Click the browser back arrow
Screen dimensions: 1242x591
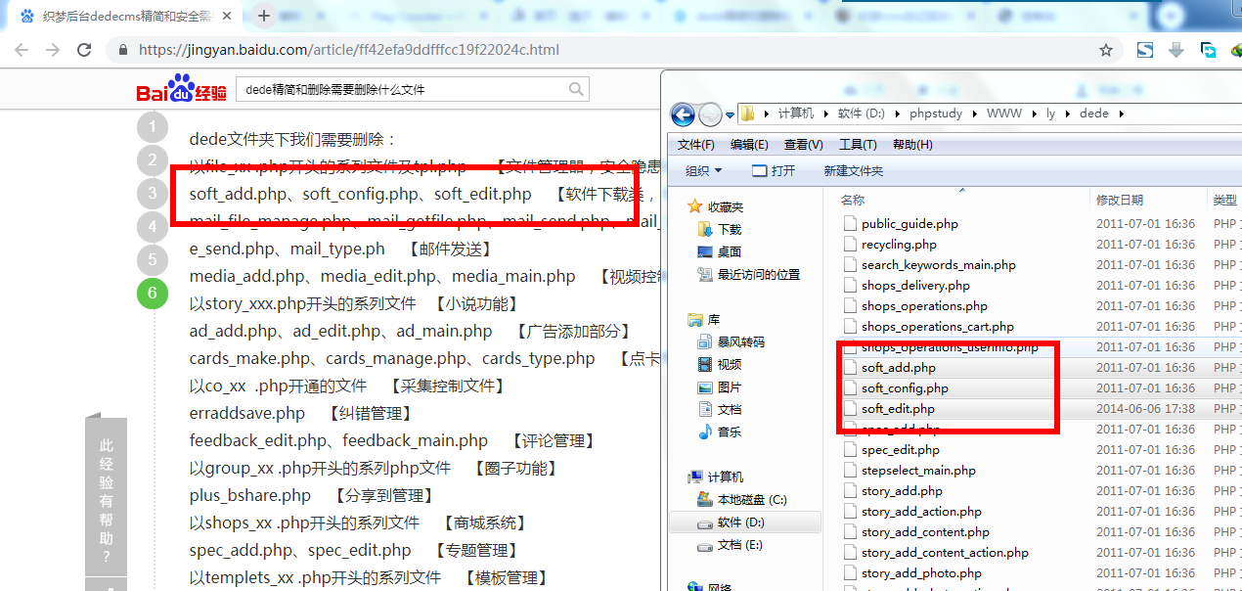pos(21,50)
